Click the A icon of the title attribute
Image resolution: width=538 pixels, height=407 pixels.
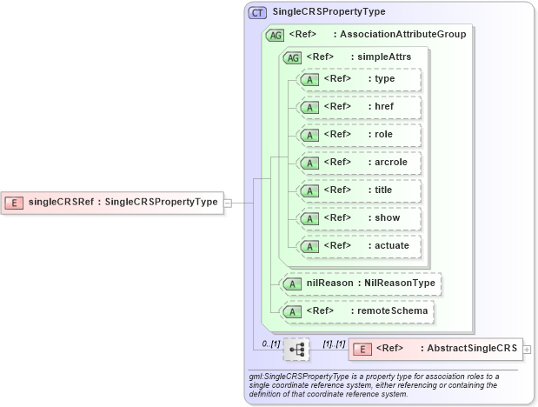pyautogui.click(x=309, y=191)
